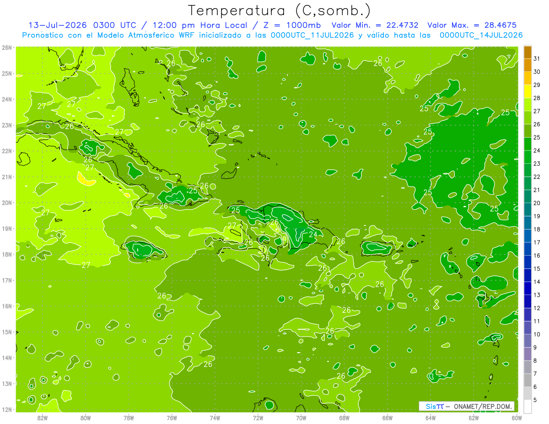Click the 20N latitude axis label
The image size is (549, 424).
pos(6,203)
